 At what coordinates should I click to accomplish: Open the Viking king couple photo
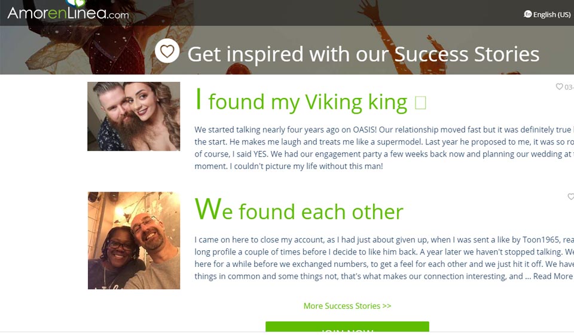(133, 116)
